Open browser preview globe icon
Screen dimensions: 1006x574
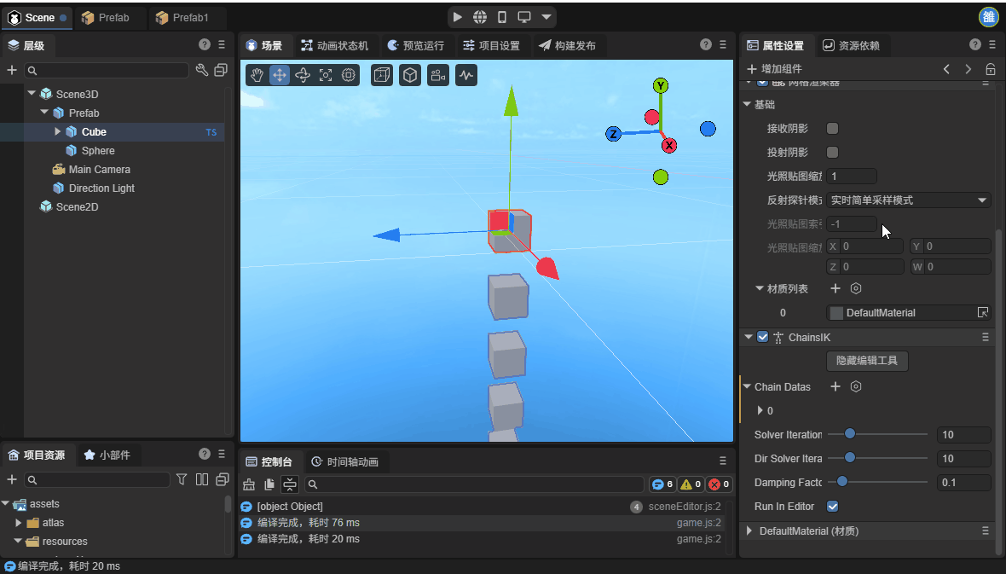point(480,17)
